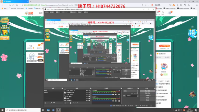This screenshot has width=199, height=112.
Task: Toggle lock on 窗口捕获 source
Action: click(x=89, y=96)
